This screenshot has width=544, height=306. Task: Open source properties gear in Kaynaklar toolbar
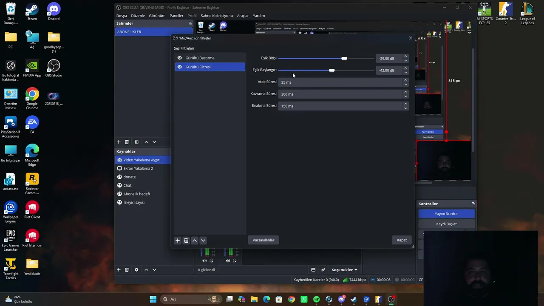point(136,270)
